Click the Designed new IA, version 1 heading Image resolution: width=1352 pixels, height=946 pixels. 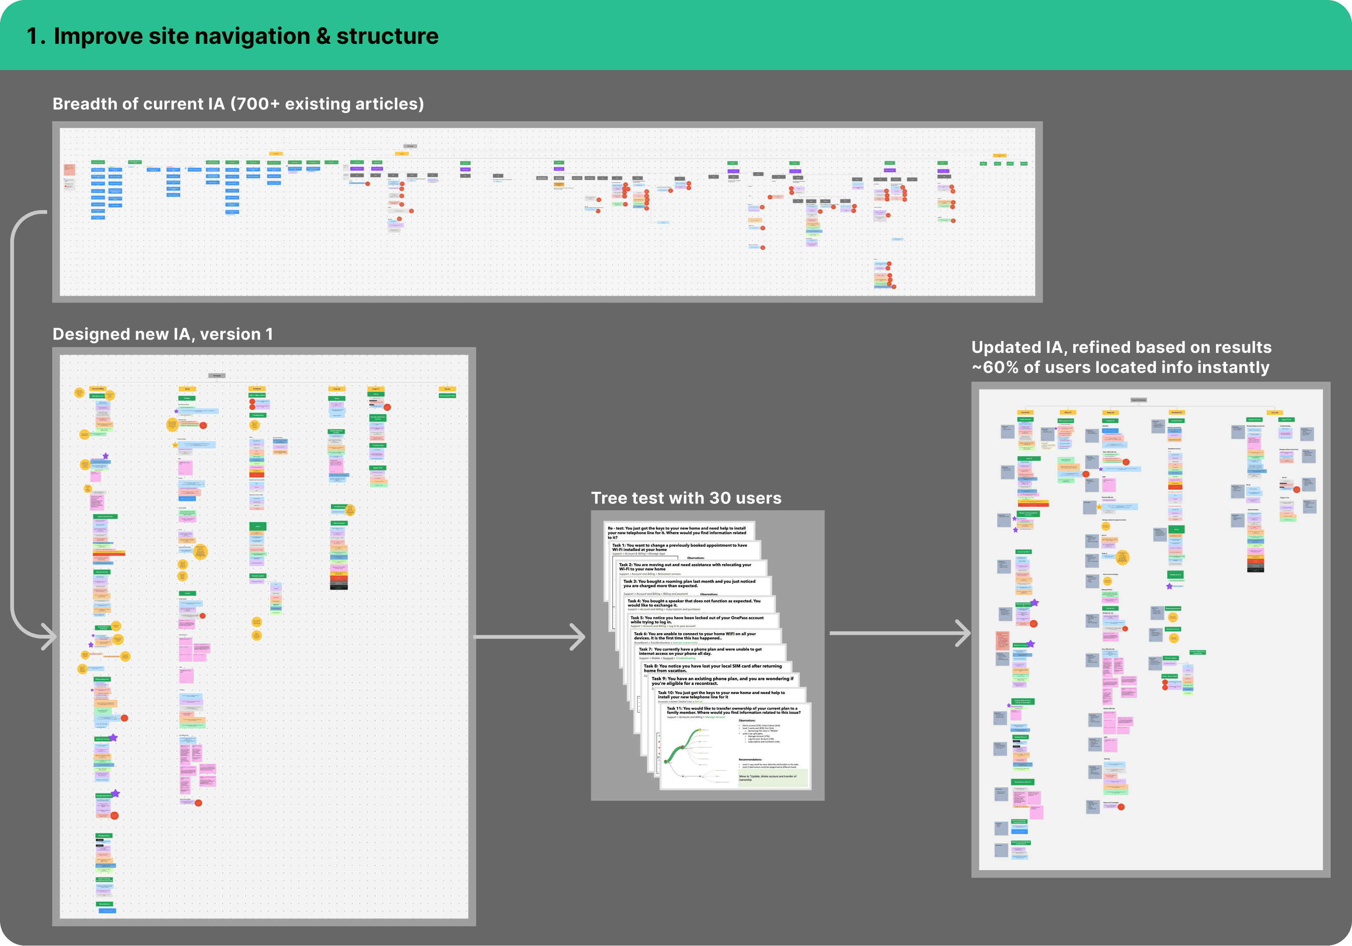(162, 334)
